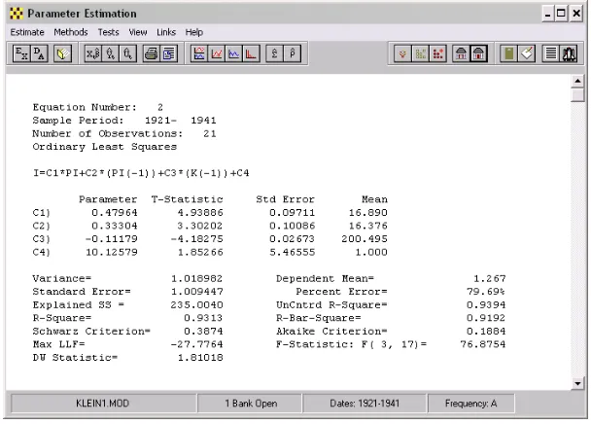The image size is (591, 424).
Task: Click the stacked red and blue charts icon
Action: (x=199, y=53)
